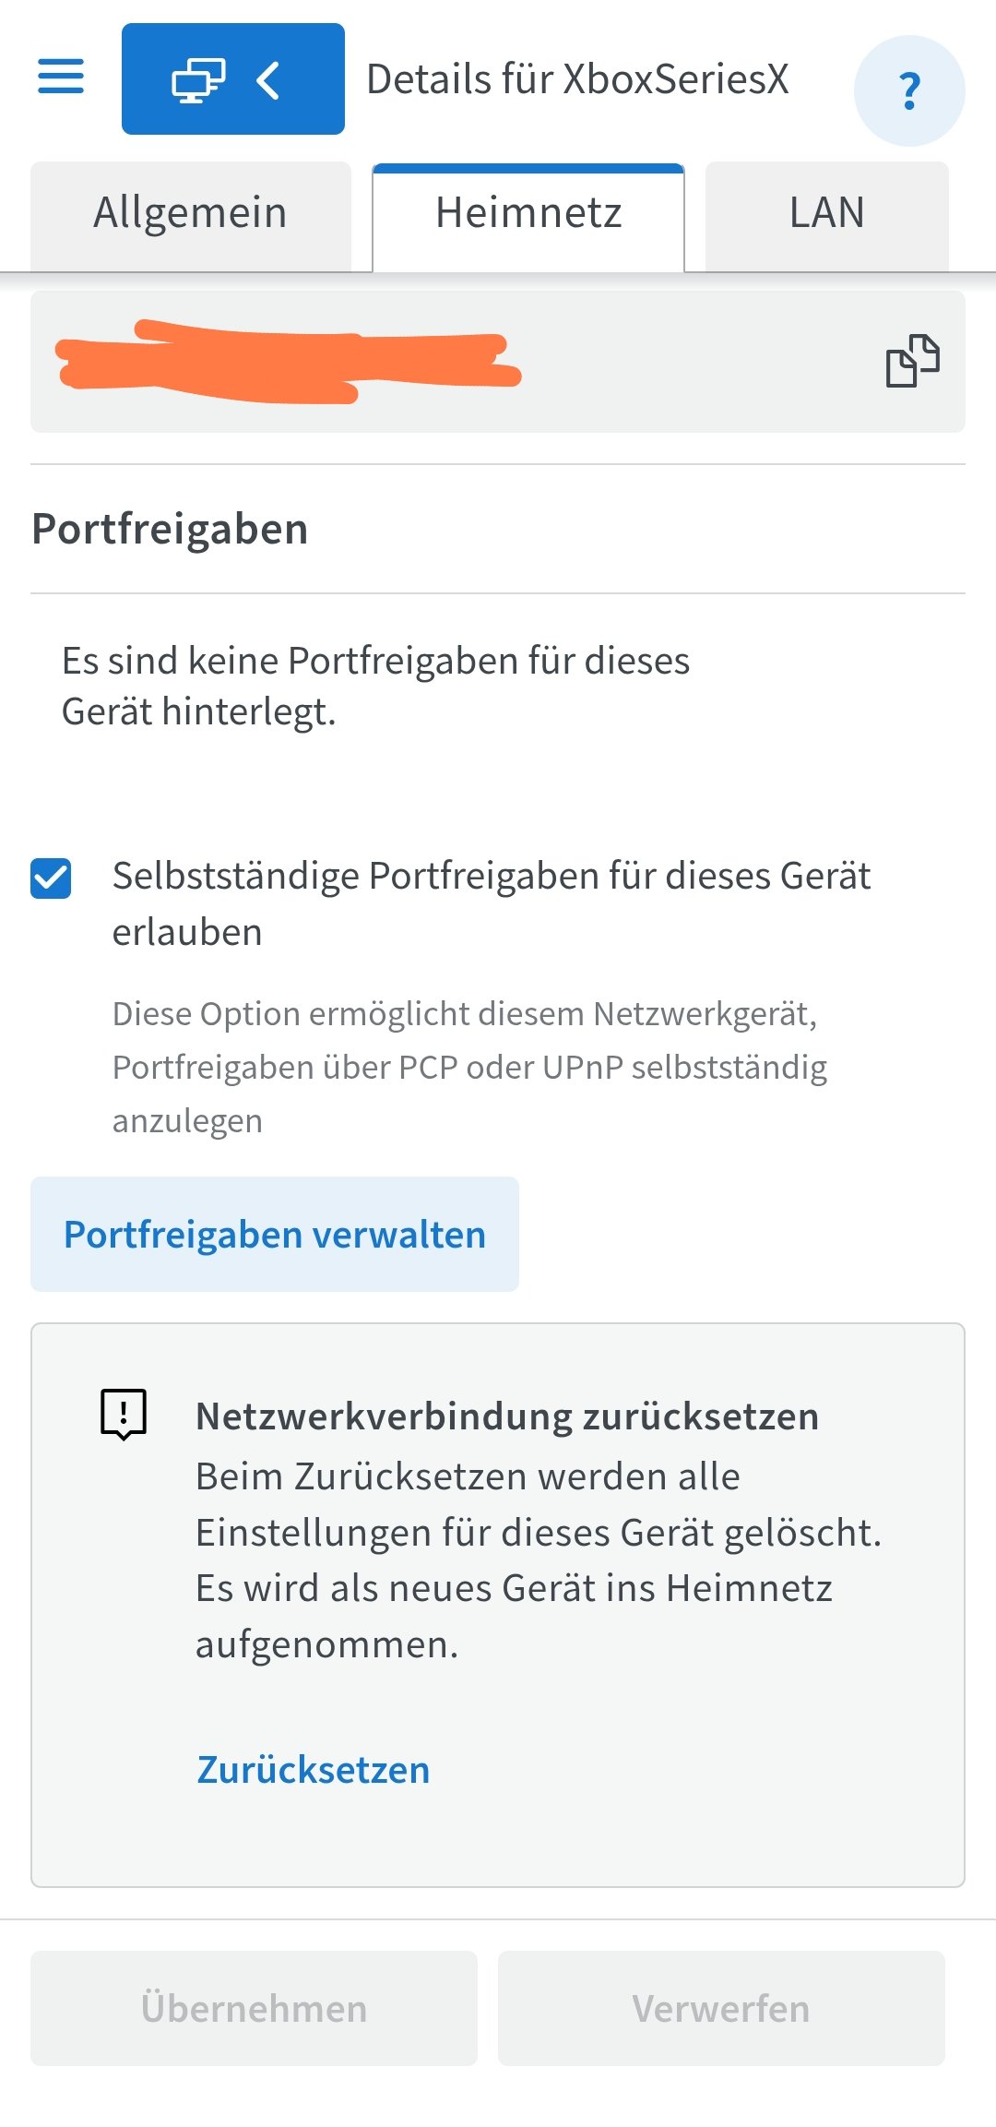Copy the redacted address with copy icon
The height and width of the screenshot is (2127, 996).
pyautogui.click(x=912, y=361)
